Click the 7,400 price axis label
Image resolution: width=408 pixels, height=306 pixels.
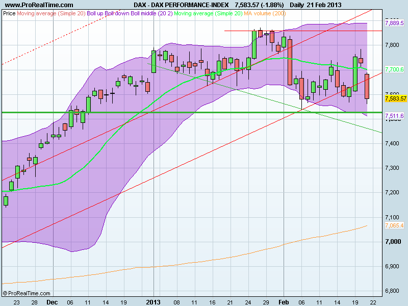point(392,144)
